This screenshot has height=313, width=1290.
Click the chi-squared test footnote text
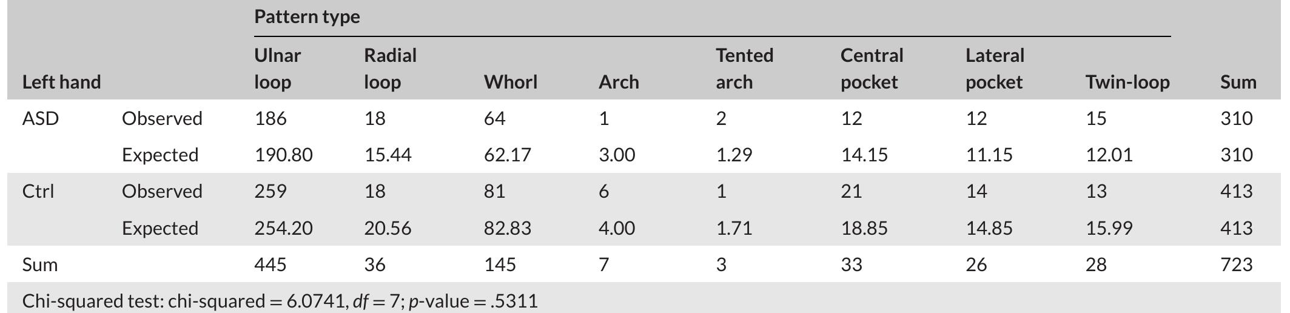click(x=280, y=301)
